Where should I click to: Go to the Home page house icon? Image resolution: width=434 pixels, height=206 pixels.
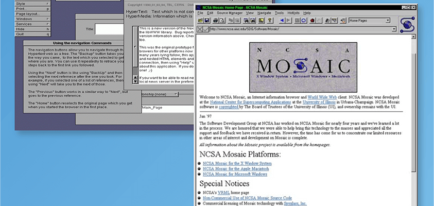point(312,21)
